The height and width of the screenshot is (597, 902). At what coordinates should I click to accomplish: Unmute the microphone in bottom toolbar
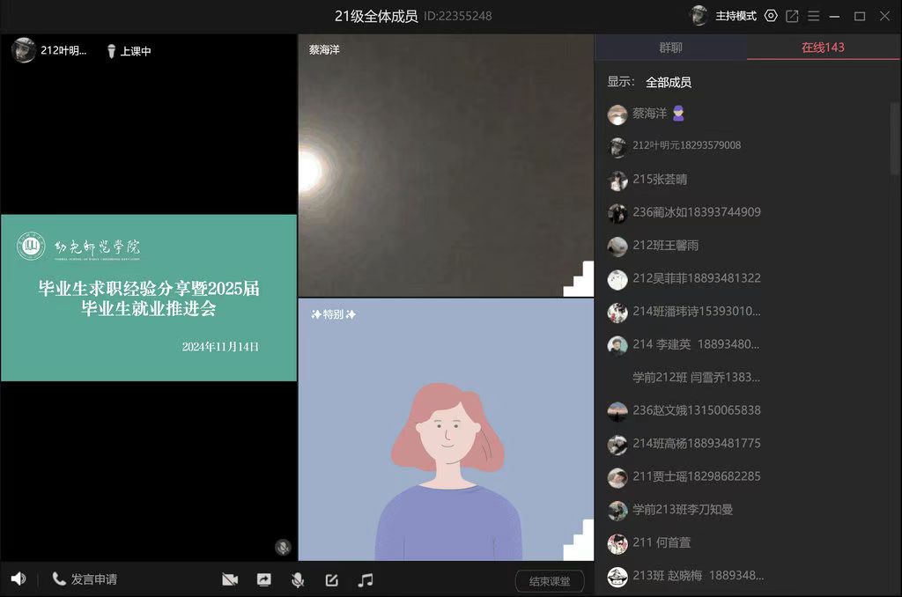pyautogui.click(x=298, y=579)
